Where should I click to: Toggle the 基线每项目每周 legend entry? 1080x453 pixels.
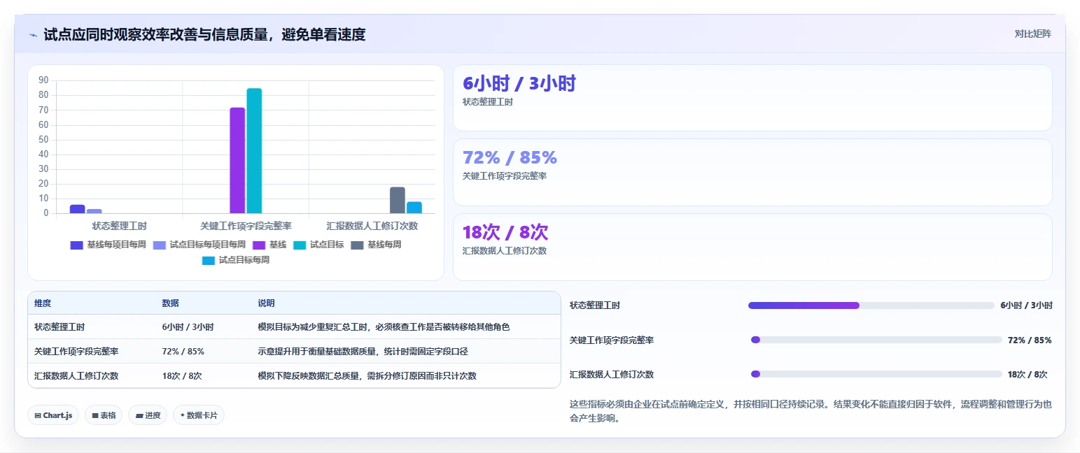(108, 245)
